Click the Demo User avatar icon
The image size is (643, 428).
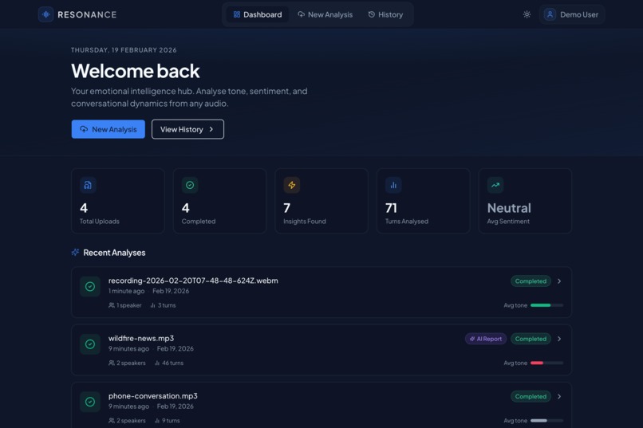pos(550,14)
